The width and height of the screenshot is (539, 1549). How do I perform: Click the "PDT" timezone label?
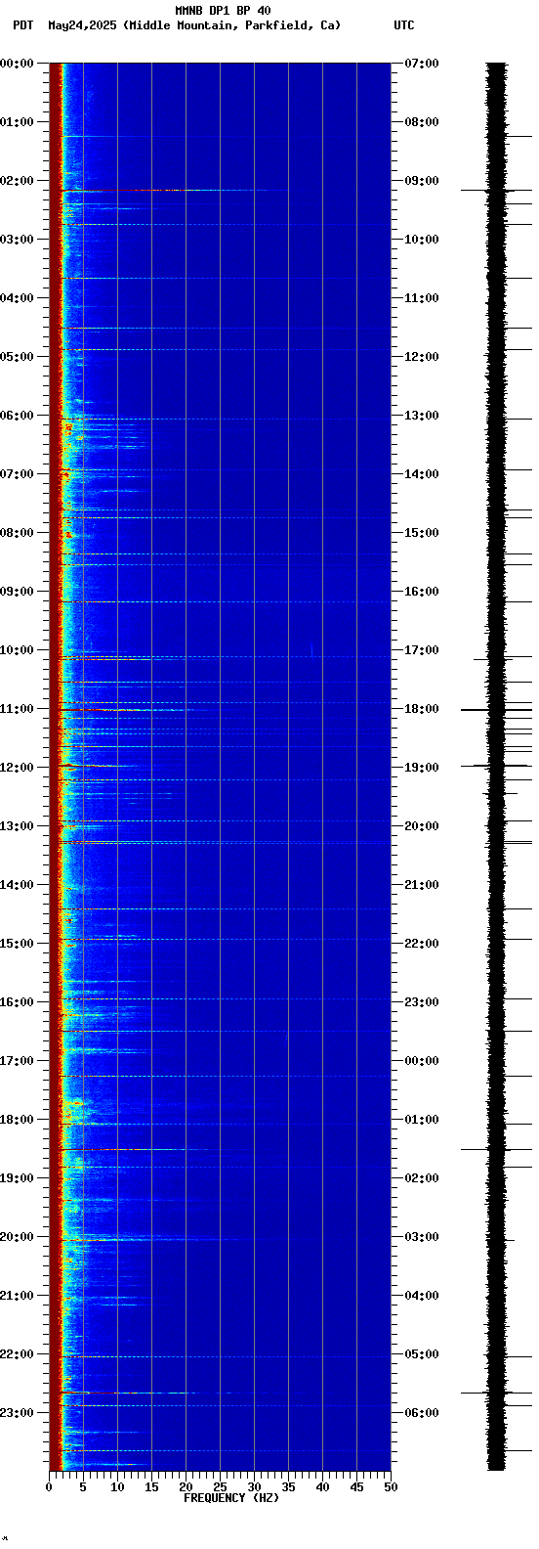click(x=22, y=25)
